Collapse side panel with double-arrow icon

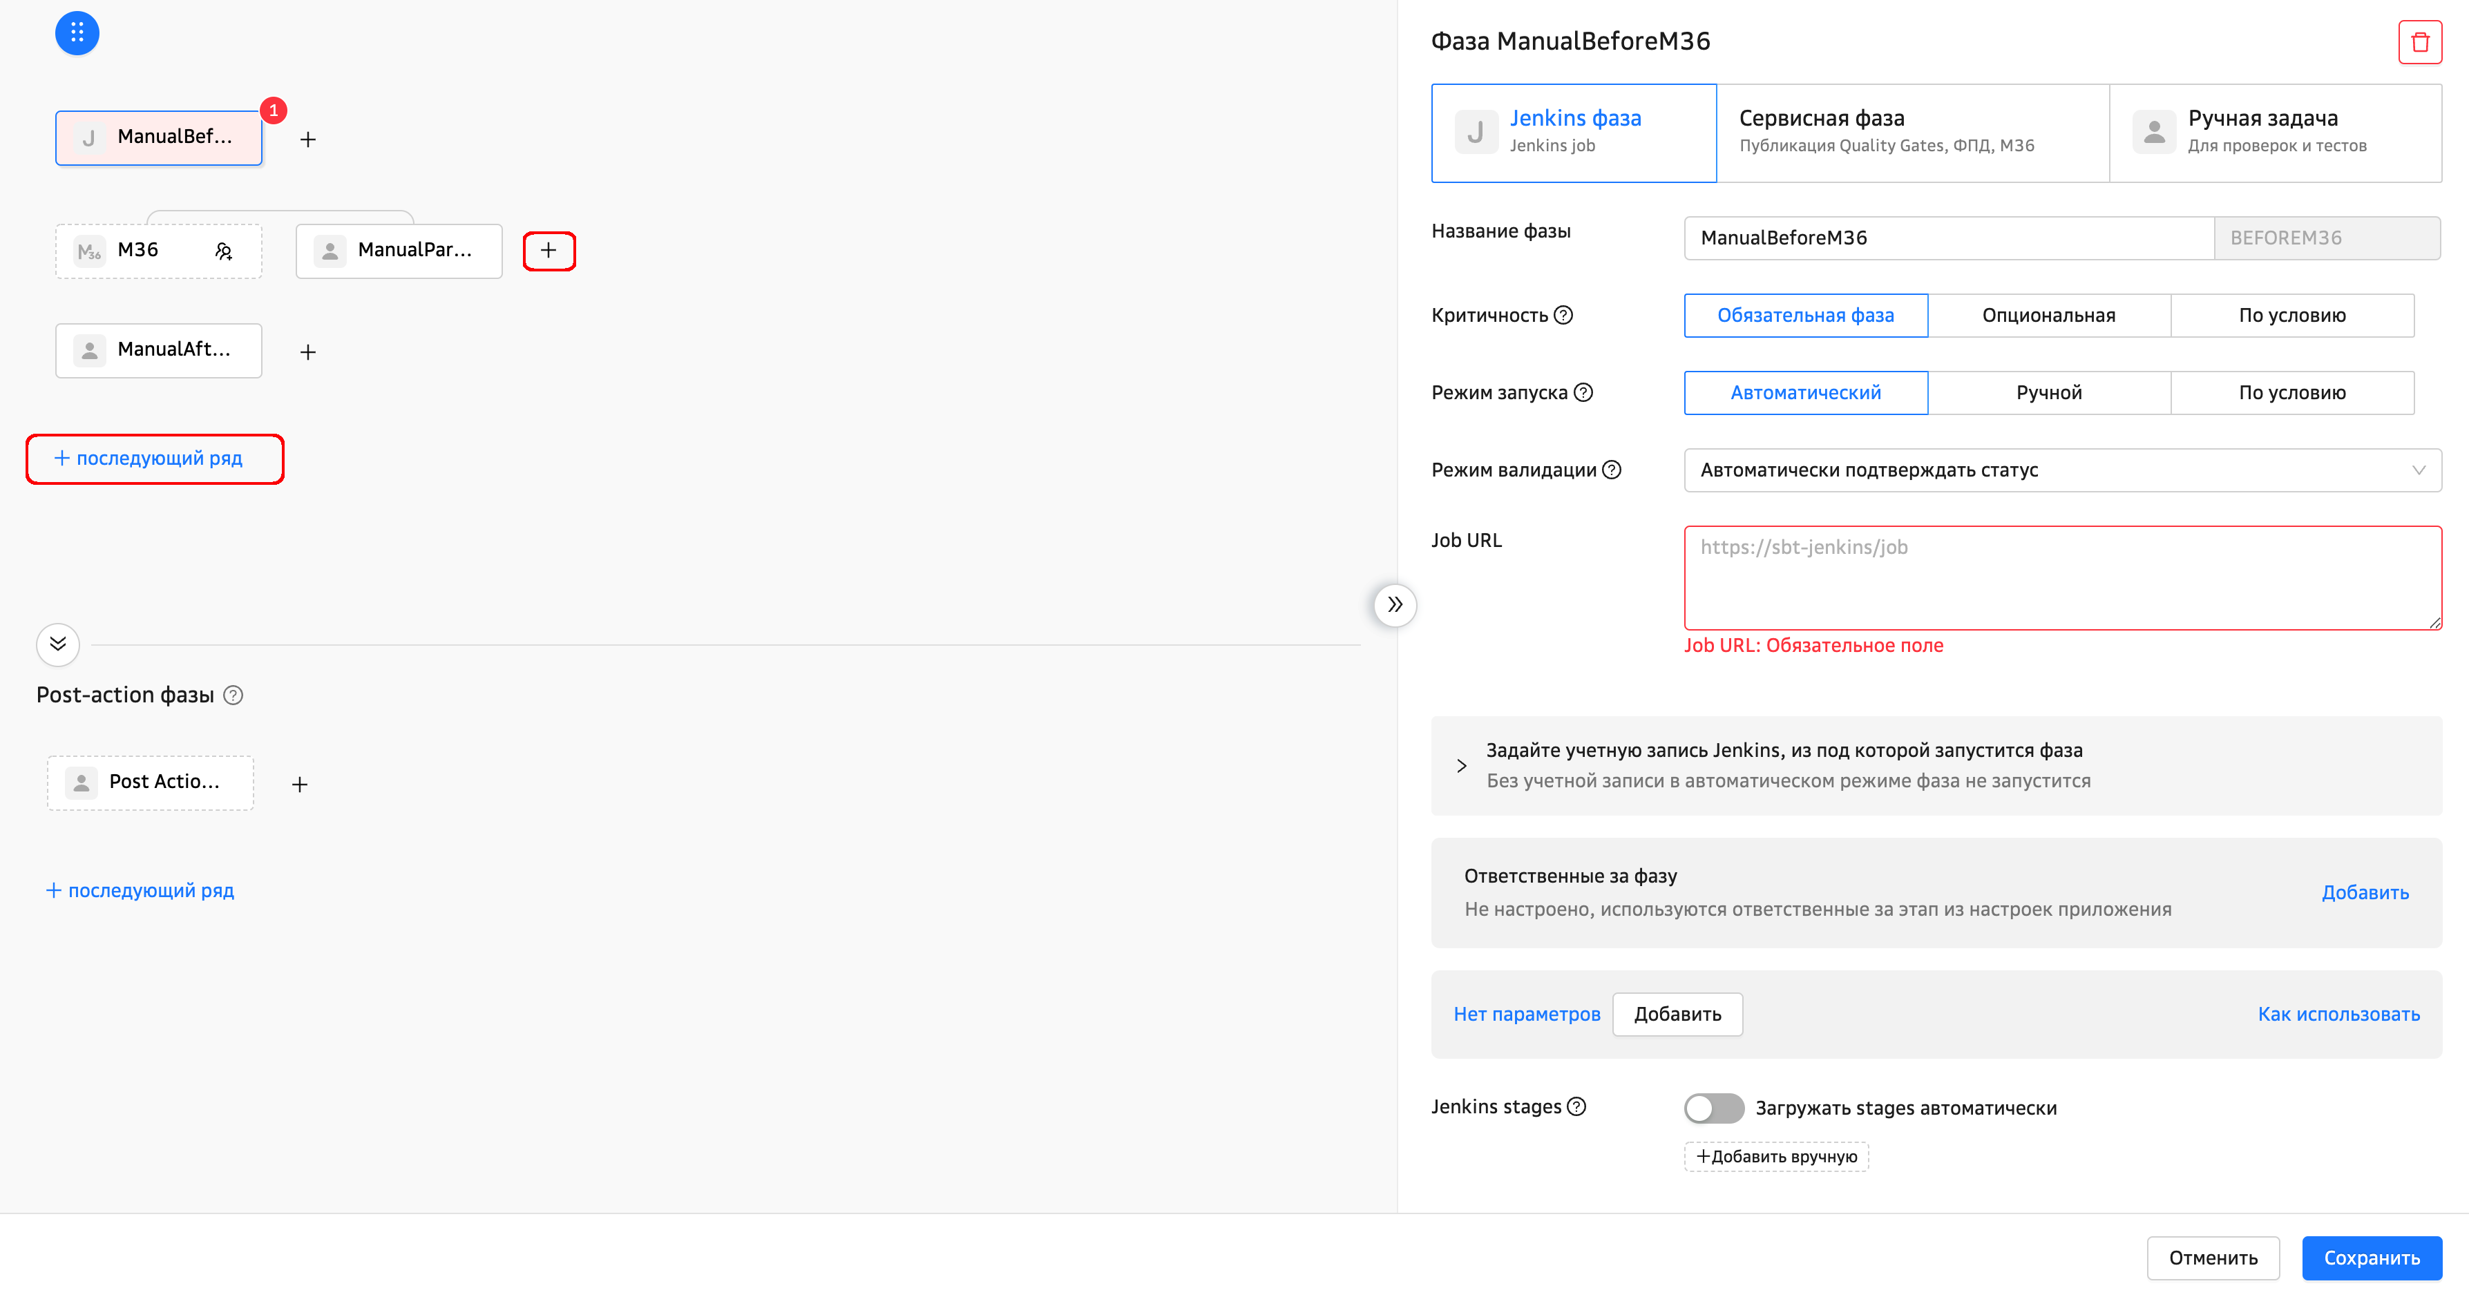click(1395, 606)
